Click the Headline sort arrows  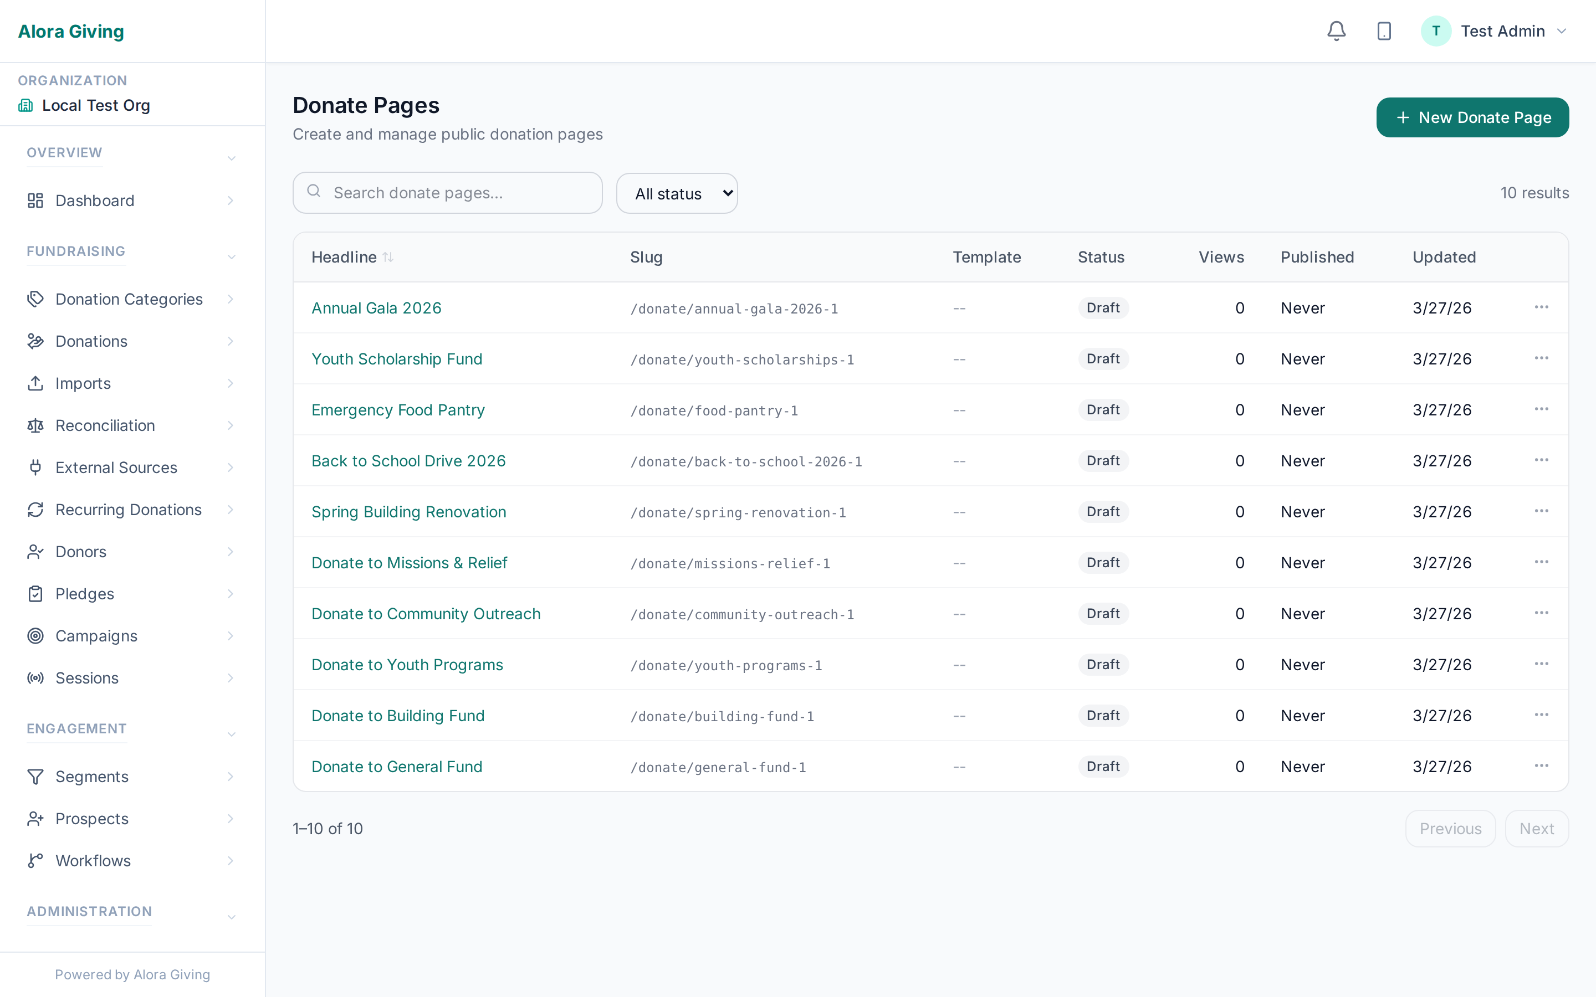(388, 256)
